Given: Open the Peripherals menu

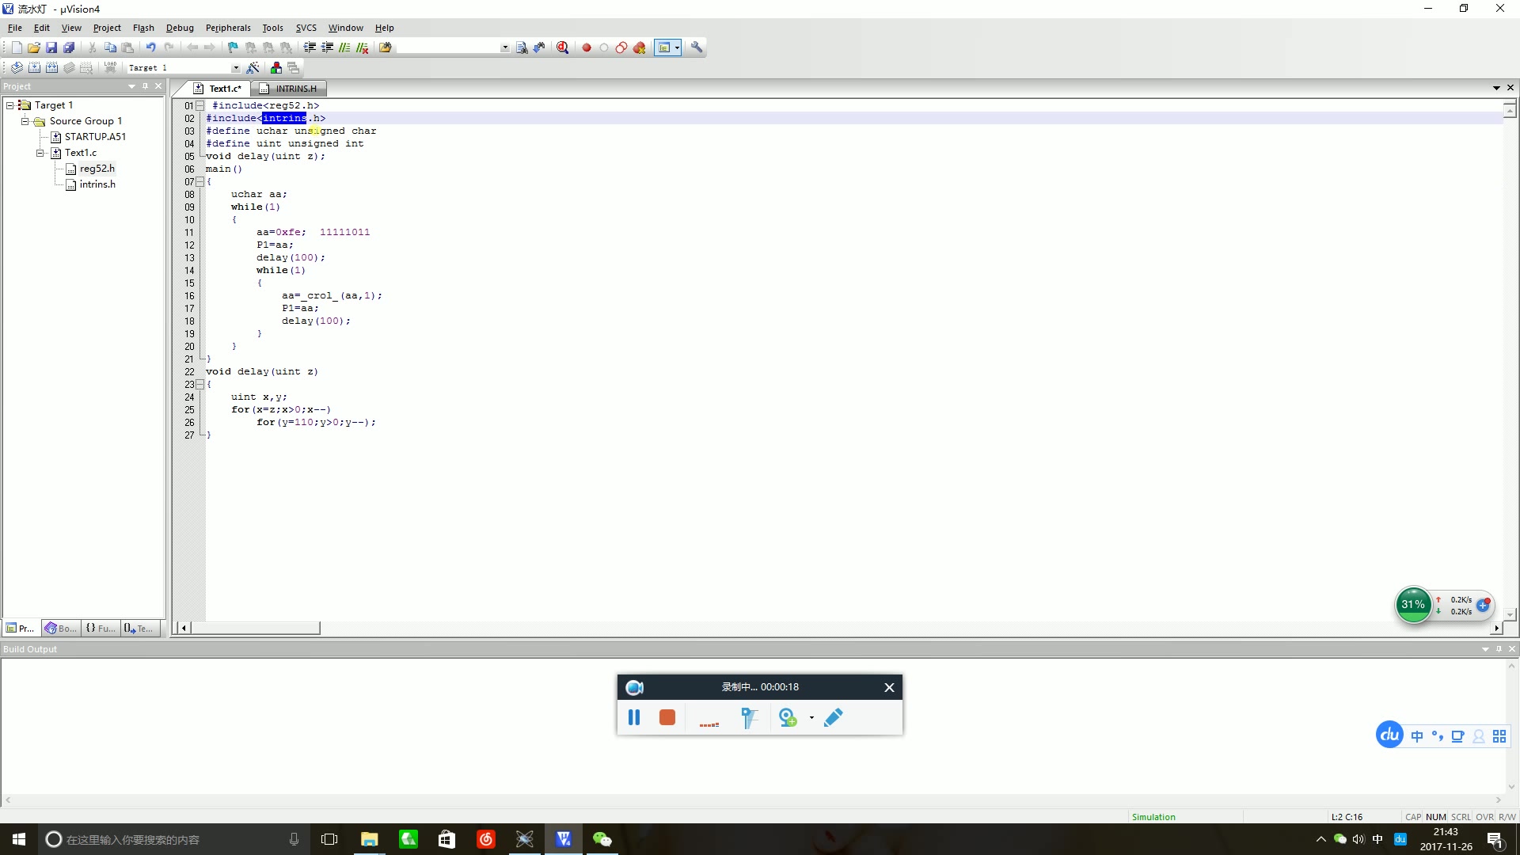Looking at the screenshot, I should (228, 28).
